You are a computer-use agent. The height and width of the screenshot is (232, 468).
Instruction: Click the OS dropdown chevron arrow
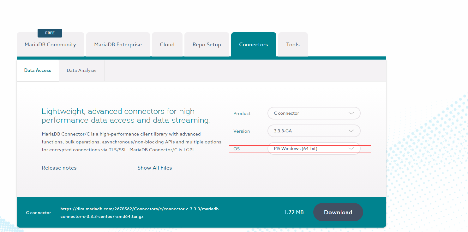[x=351, y=148]
